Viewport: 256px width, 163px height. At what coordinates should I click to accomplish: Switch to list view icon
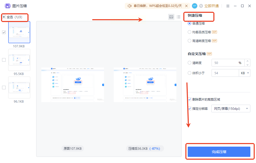tap(178, 17)
